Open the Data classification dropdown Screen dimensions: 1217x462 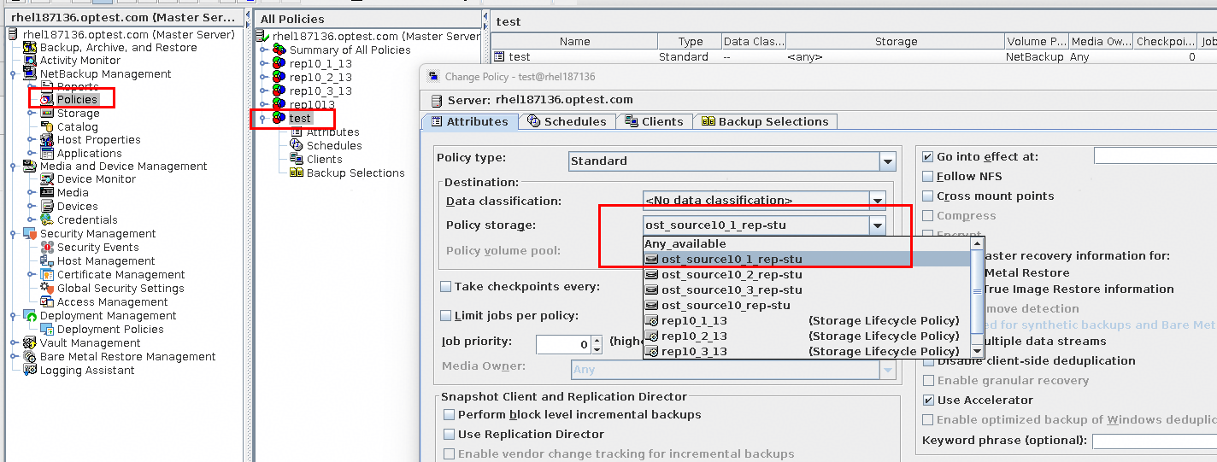[x=878, y=201]
